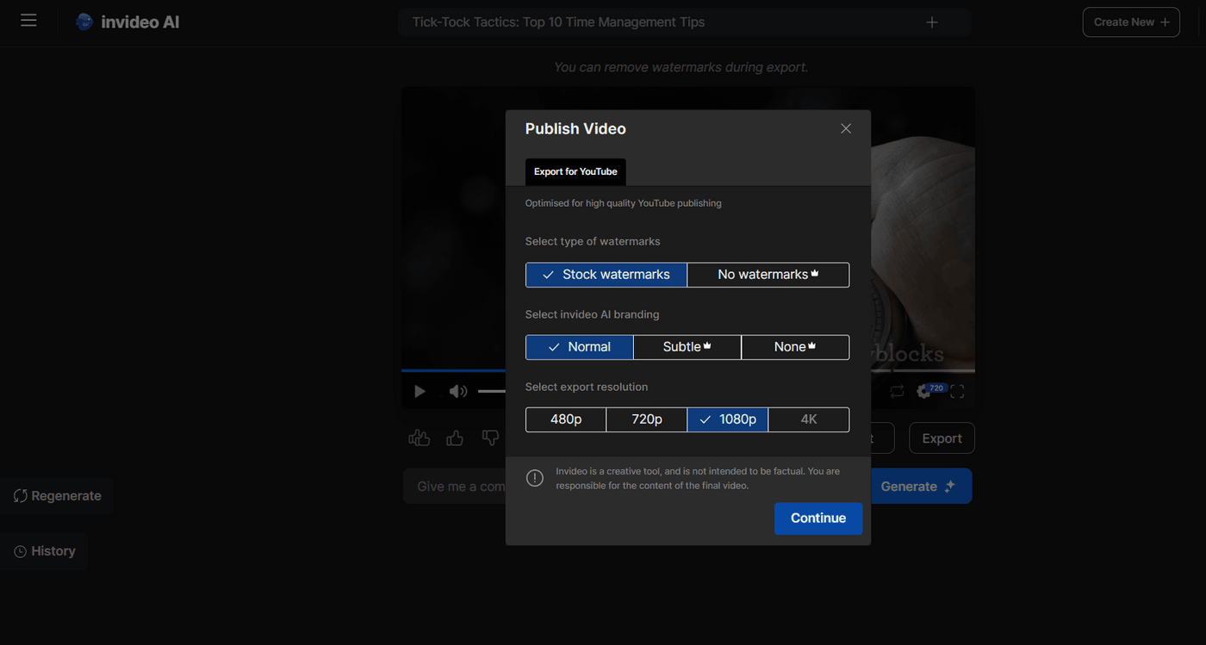Open the History panel
Image resolution: width=1206 pixels, height=645 pixels.
pos(44,551)
